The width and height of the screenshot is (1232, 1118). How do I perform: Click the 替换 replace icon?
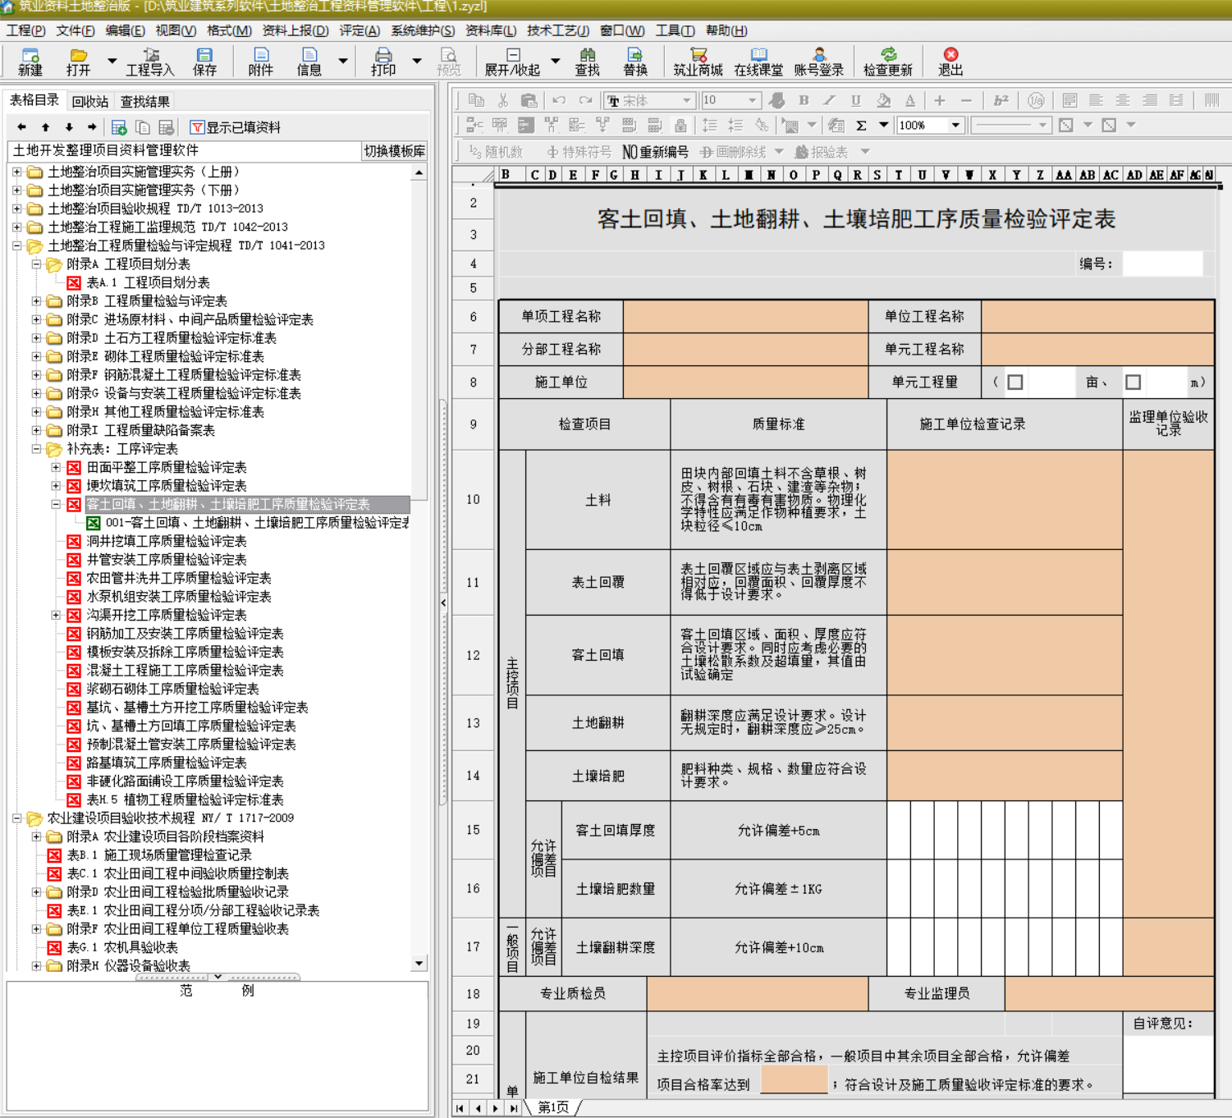click(x=635, y=62)
